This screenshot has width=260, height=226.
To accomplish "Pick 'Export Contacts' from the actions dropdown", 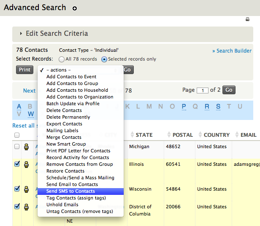I will pyautogui.click(x=64, y=124).
